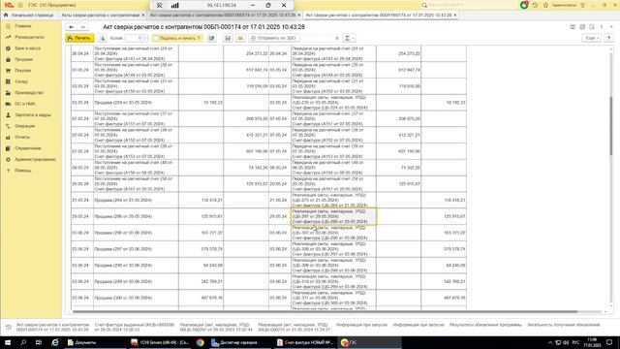Click the Копий copies stepper arrows

145,38
